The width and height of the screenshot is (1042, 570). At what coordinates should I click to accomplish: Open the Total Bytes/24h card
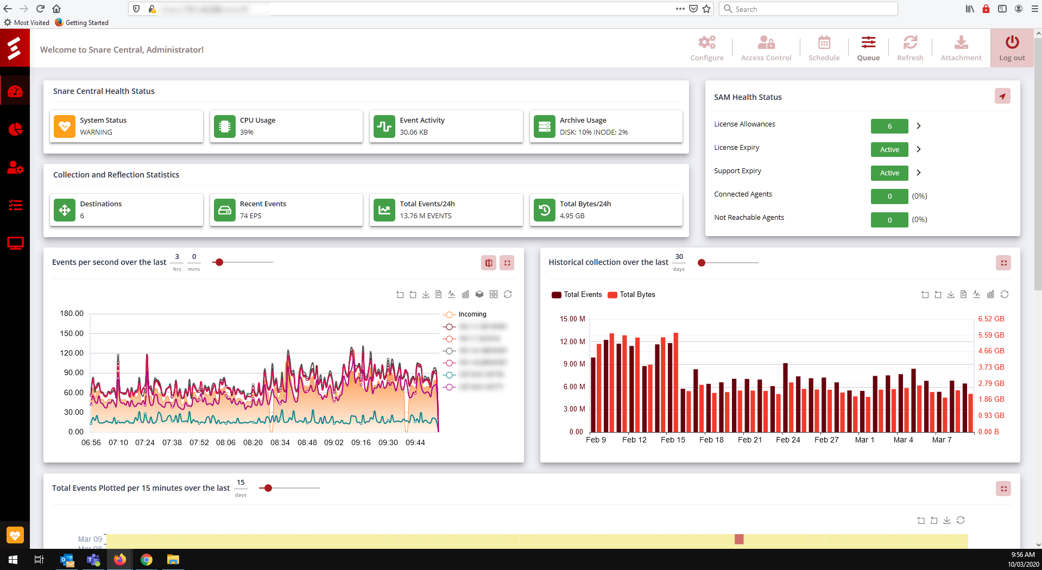tap(606, 210)
